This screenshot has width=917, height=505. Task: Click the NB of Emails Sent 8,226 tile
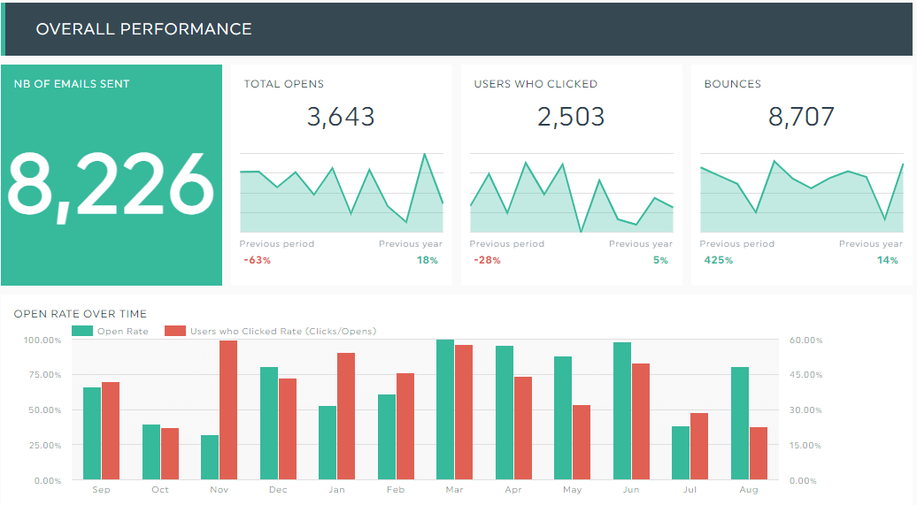(112, 175)
